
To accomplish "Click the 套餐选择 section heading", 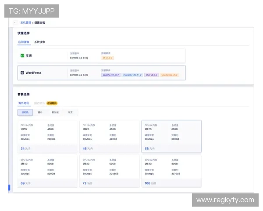I will pos(24,94).
